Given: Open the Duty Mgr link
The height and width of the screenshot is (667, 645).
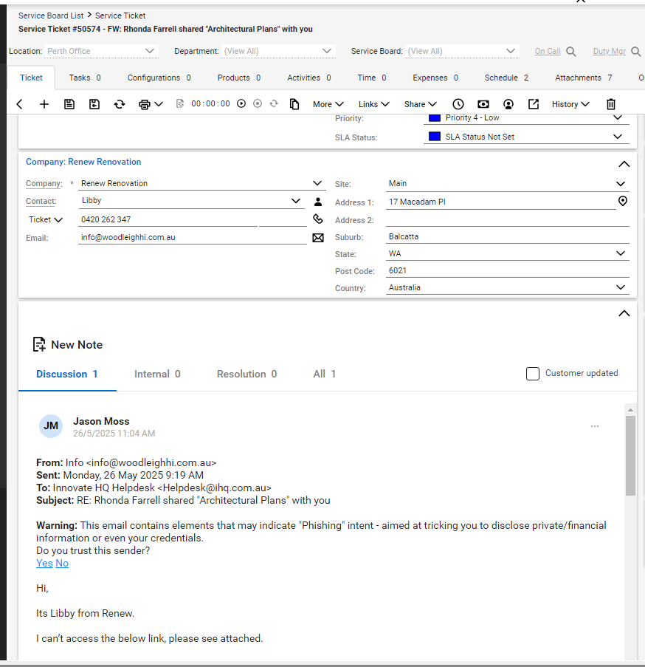Looking at the screenshot, I should point(610,51).
